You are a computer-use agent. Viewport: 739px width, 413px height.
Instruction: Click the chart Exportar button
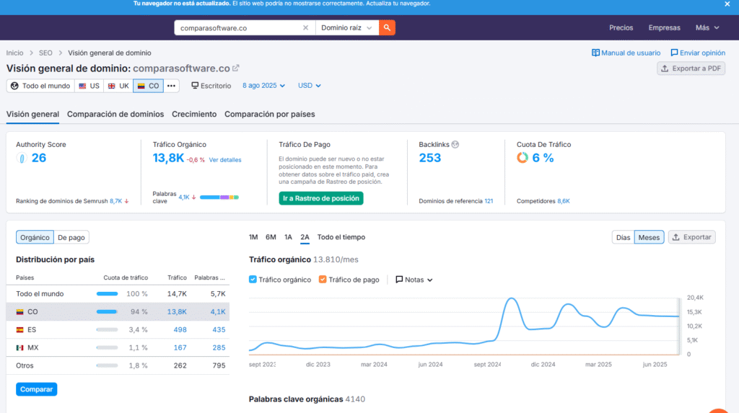[692, 237]
